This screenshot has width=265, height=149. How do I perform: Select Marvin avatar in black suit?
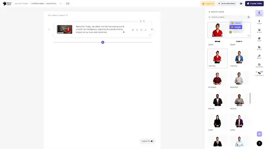[x=217, y=101]
